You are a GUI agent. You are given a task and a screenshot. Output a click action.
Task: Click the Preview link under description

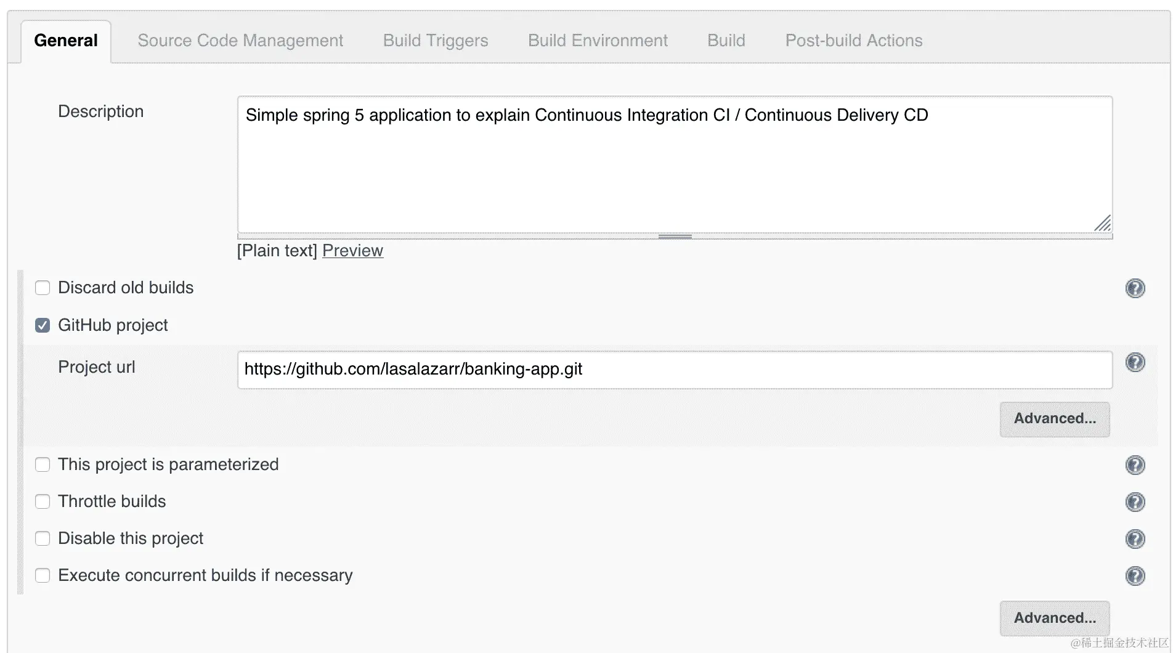point(352,251)
